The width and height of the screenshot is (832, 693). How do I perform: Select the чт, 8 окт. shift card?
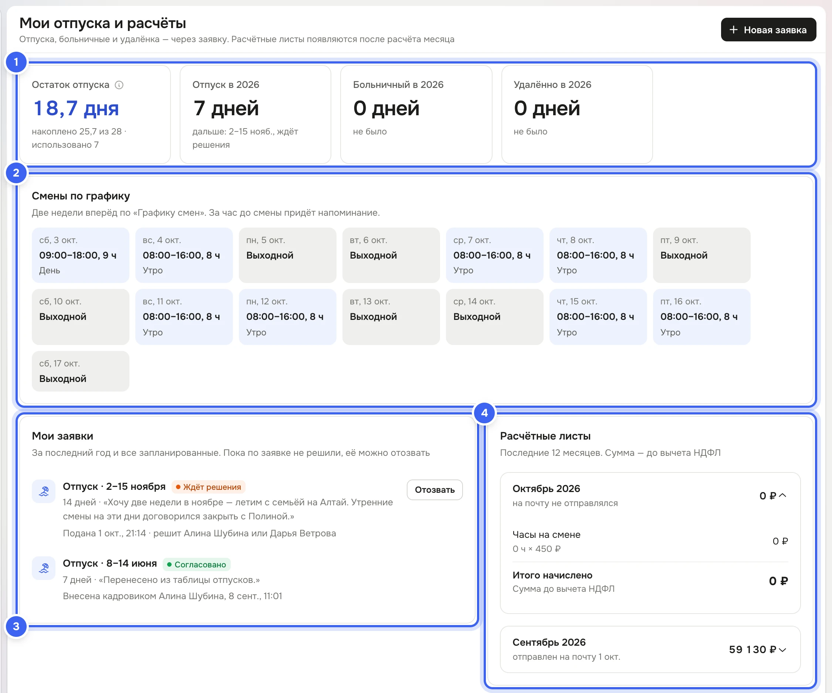point(598,255)
